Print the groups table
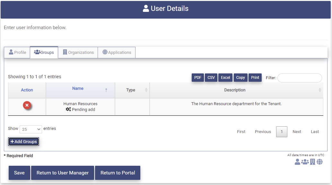The image size is (332, 185). pyautogui.click(x=255, y=78)
